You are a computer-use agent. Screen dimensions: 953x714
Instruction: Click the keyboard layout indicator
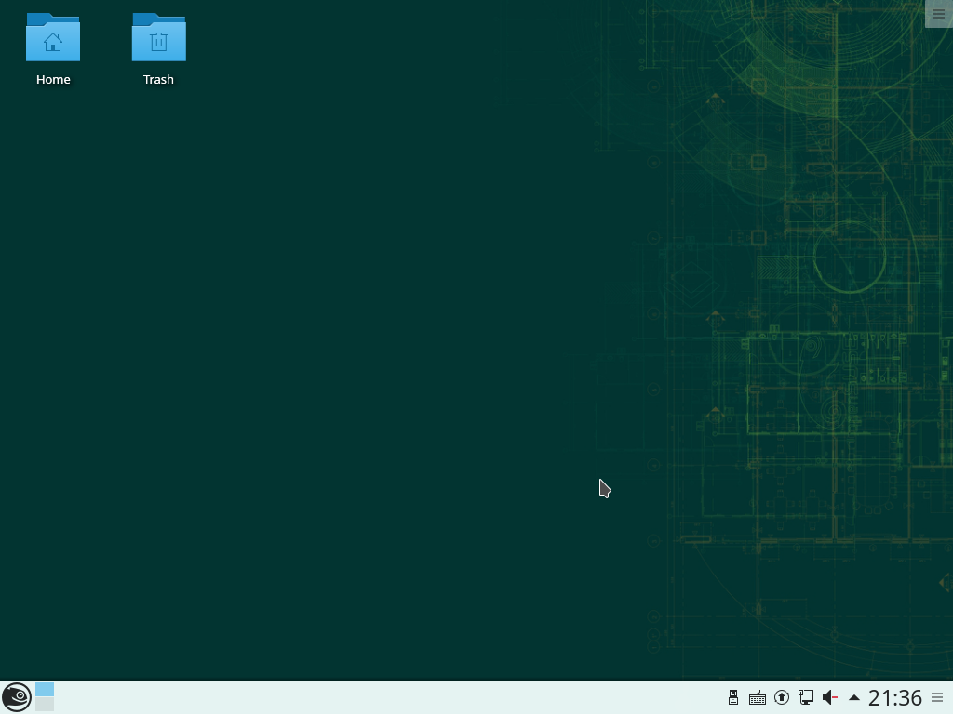pos(758,697)
